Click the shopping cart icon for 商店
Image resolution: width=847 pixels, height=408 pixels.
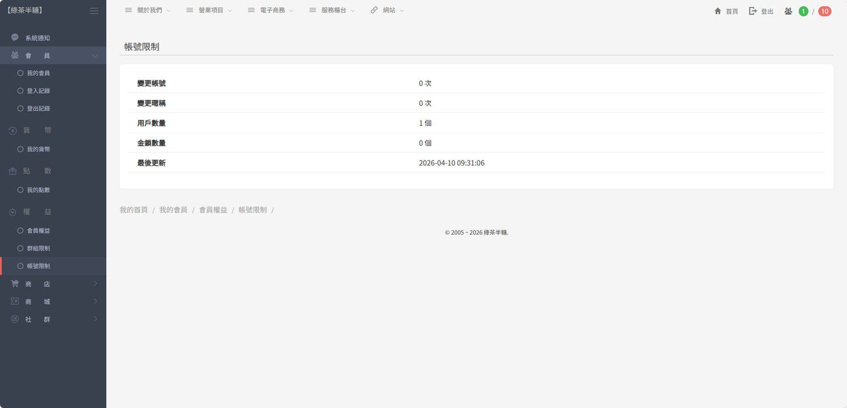[15, 283]
